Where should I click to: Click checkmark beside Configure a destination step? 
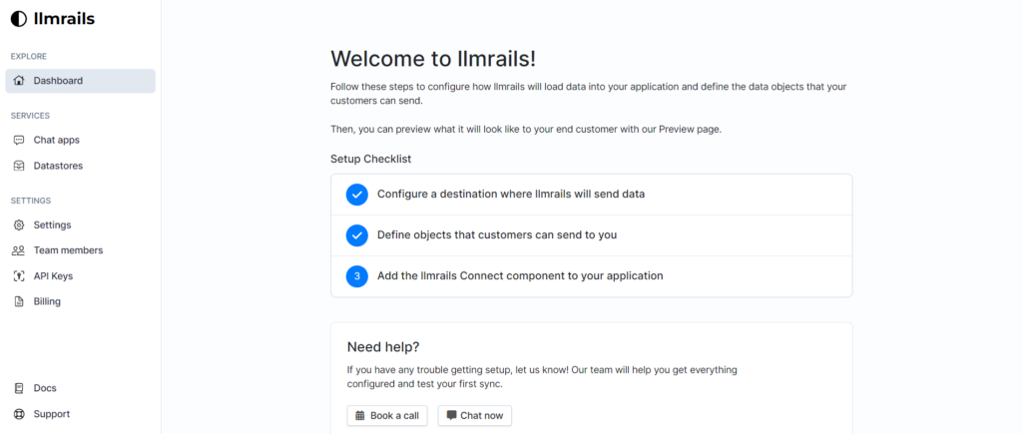tap(357, 195)
